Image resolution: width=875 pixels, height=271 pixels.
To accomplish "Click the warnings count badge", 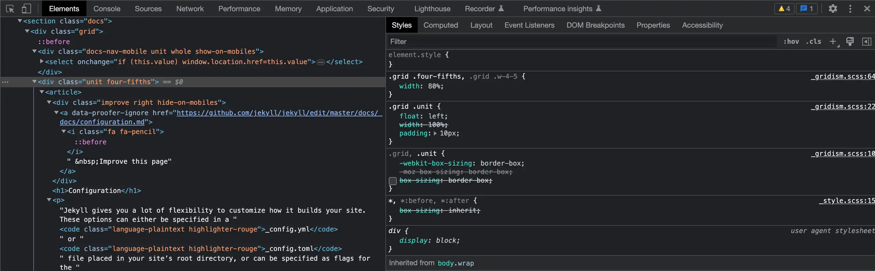I will click(784, 9).
